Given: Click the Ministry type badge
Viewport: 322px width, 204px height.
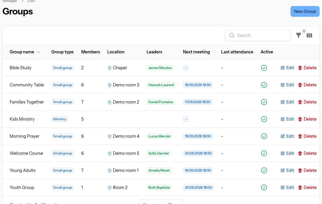Looking at the screenshot, I should 59,119.
